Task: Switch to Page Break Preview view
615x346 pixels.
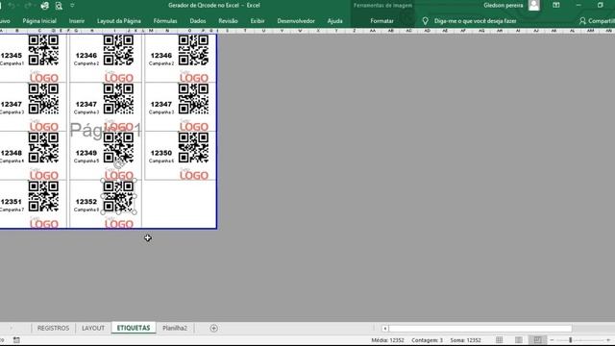Action: click(537, 340)
